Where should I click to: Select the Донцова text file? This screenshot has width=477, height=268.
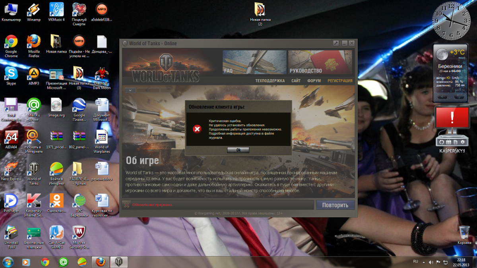point(102,44)
